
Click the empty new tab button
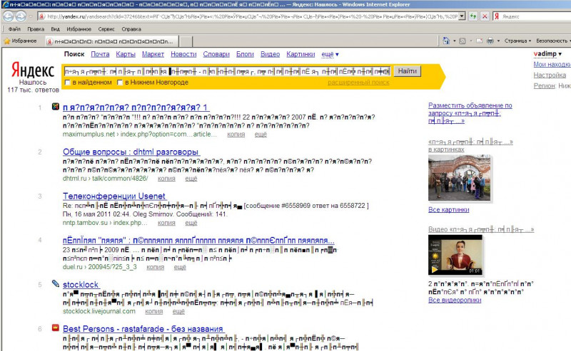tap(186, 41)
